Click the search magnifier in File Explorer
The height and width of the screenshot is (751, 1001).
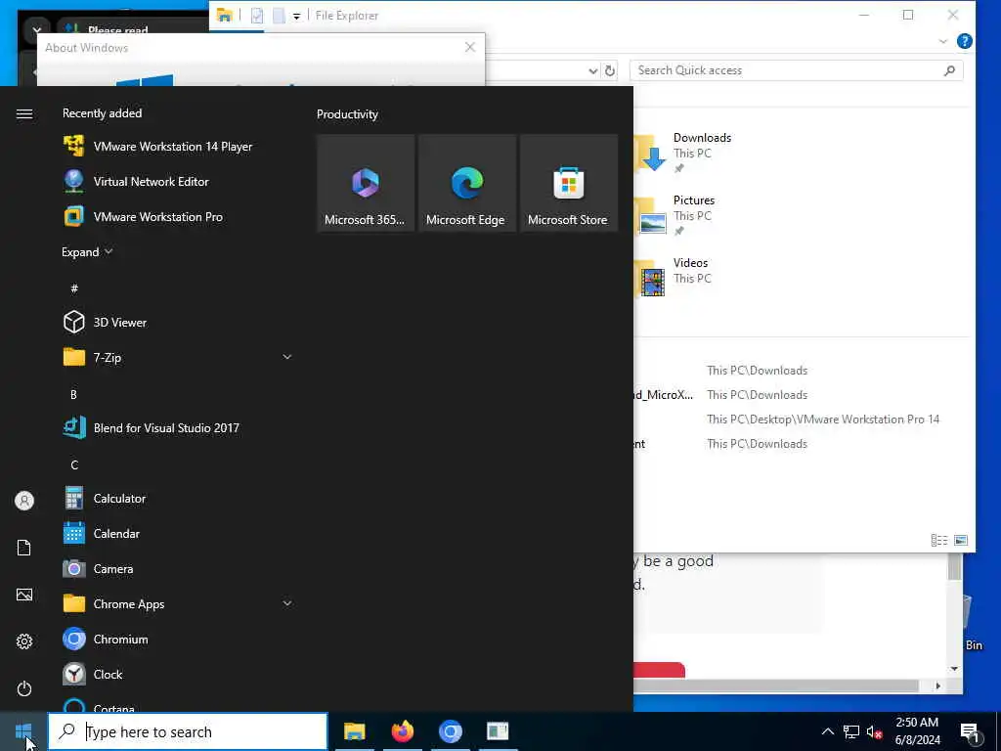pyautogui.click(x=950, y=70)
